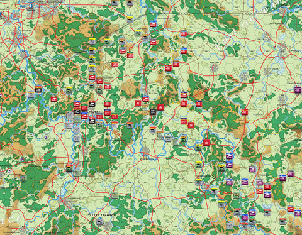Pick the purple counter at the far east edge near Karl-Marx-Stadt
Viewport: 302px width, 235px height.
coord(298,90)
